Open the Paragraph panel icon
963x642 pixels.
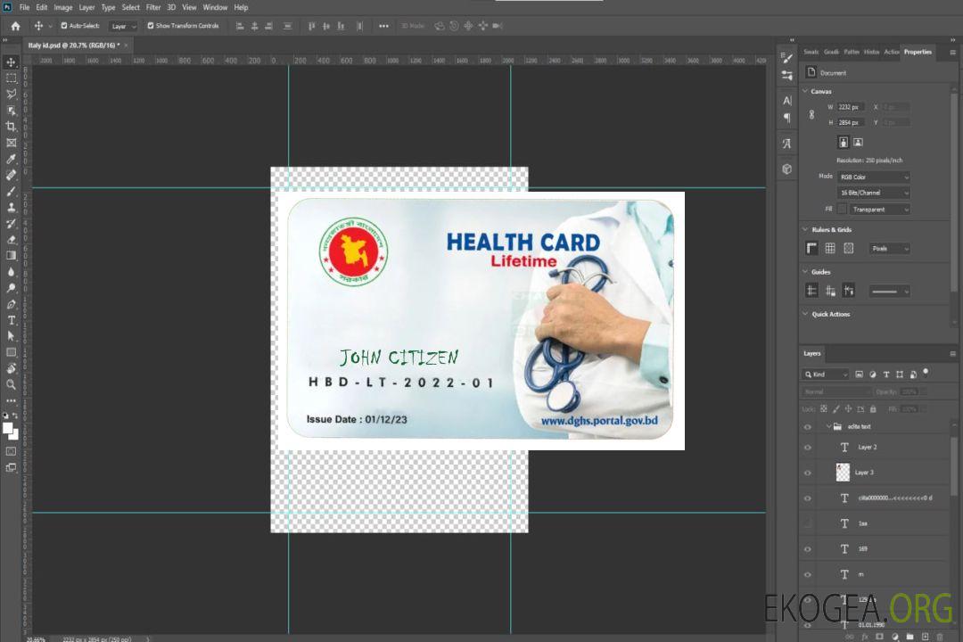[x=787, y=118]
